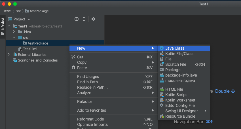Click the src source folder icon
Screen dimensions: 241x129
[20, 37]
